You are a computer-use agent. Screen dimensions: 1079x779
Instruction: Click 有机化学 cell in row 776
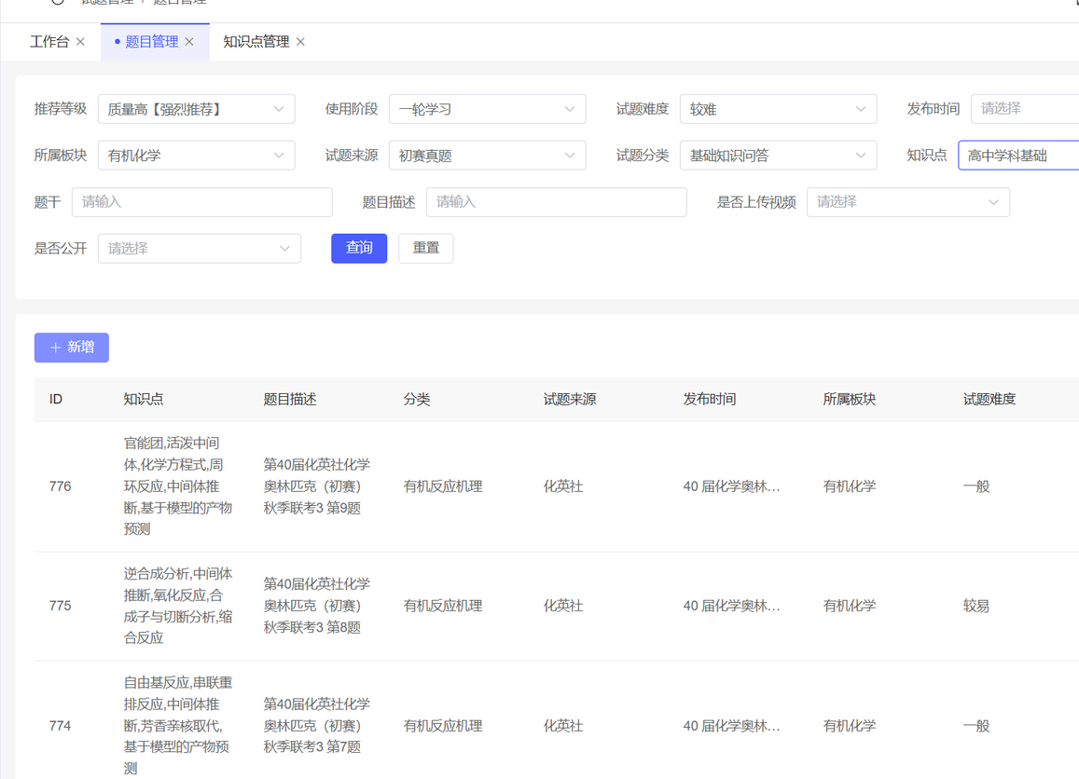(850, 486)
